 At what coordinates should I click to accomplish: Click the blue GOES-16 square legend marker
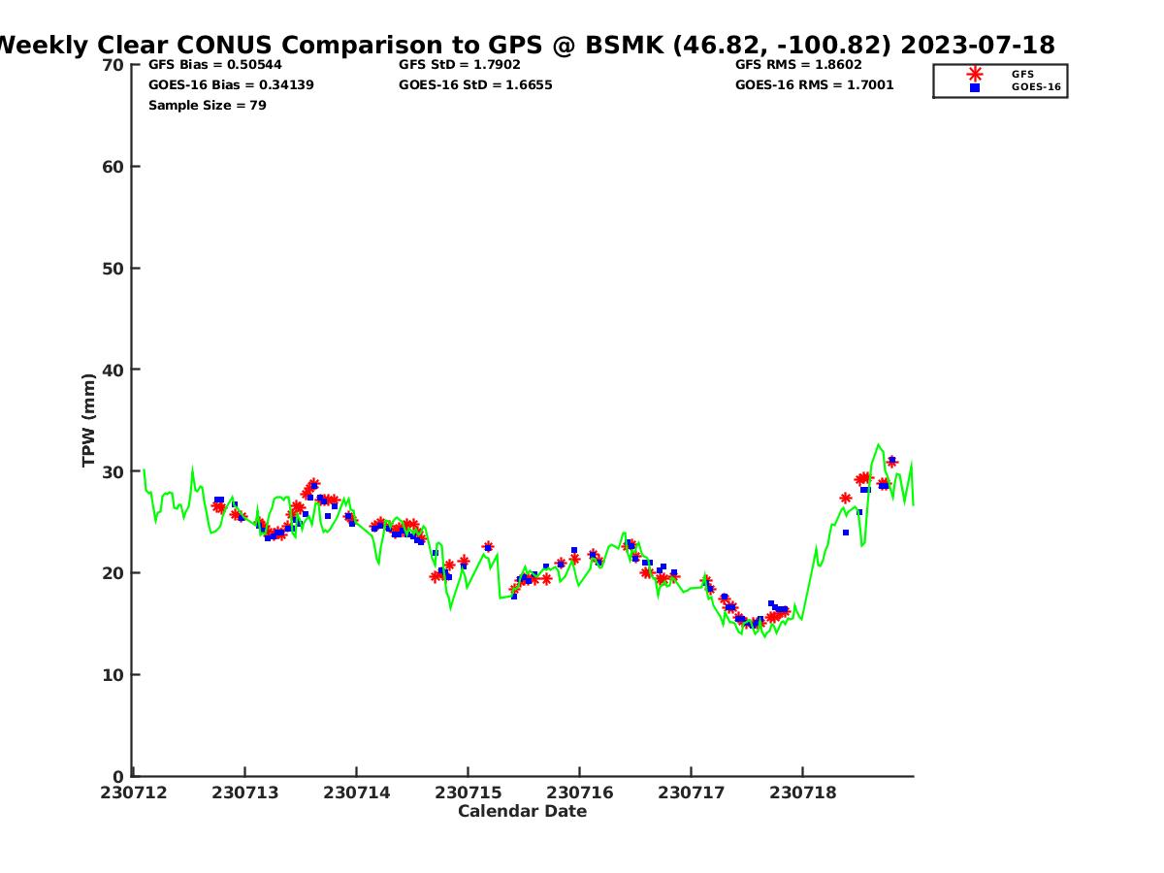tap(975, 87)
